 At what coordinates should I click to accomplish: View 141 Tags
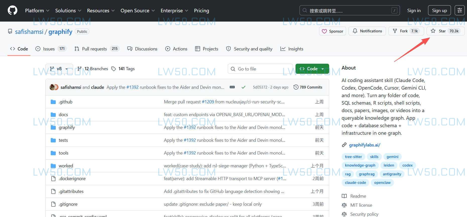tap(123, 69)
